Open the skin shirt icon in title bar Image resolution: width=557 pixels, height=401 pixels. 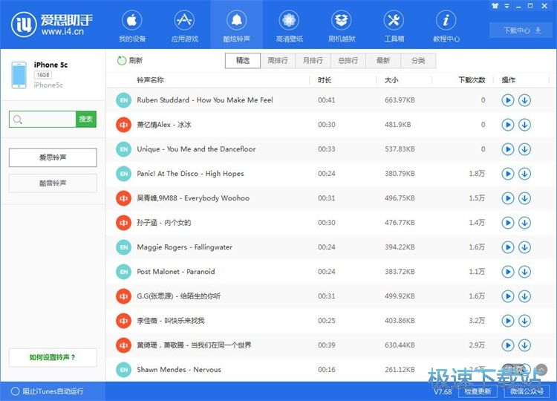[x=495, y=6]
